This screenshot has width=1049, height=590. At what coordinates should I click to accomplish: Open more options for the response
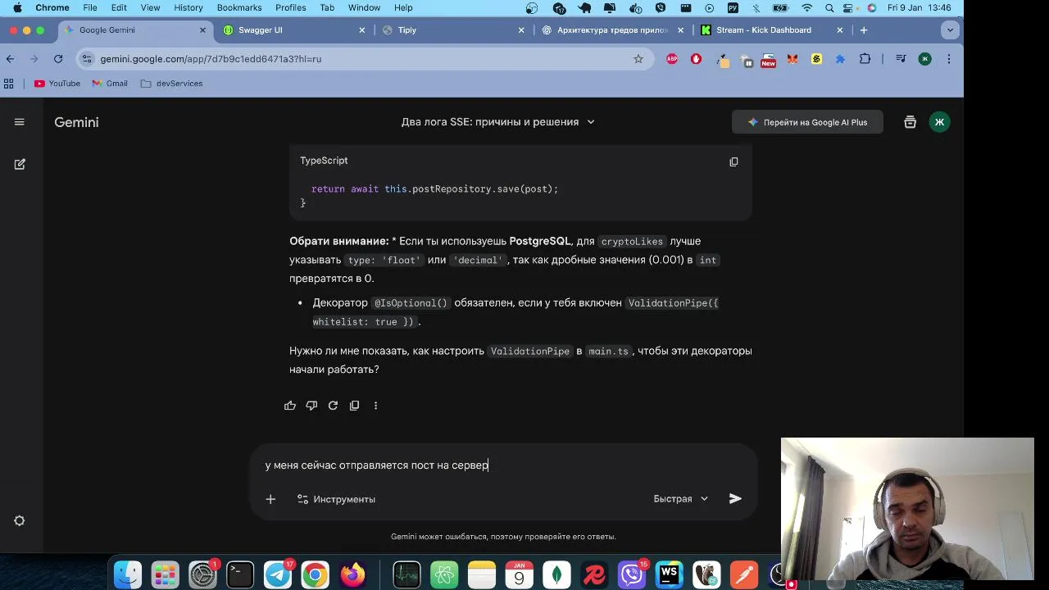(x=375, y=406)
